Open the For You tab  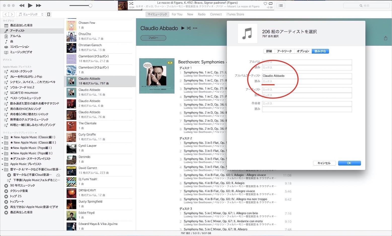pos(177,14)
